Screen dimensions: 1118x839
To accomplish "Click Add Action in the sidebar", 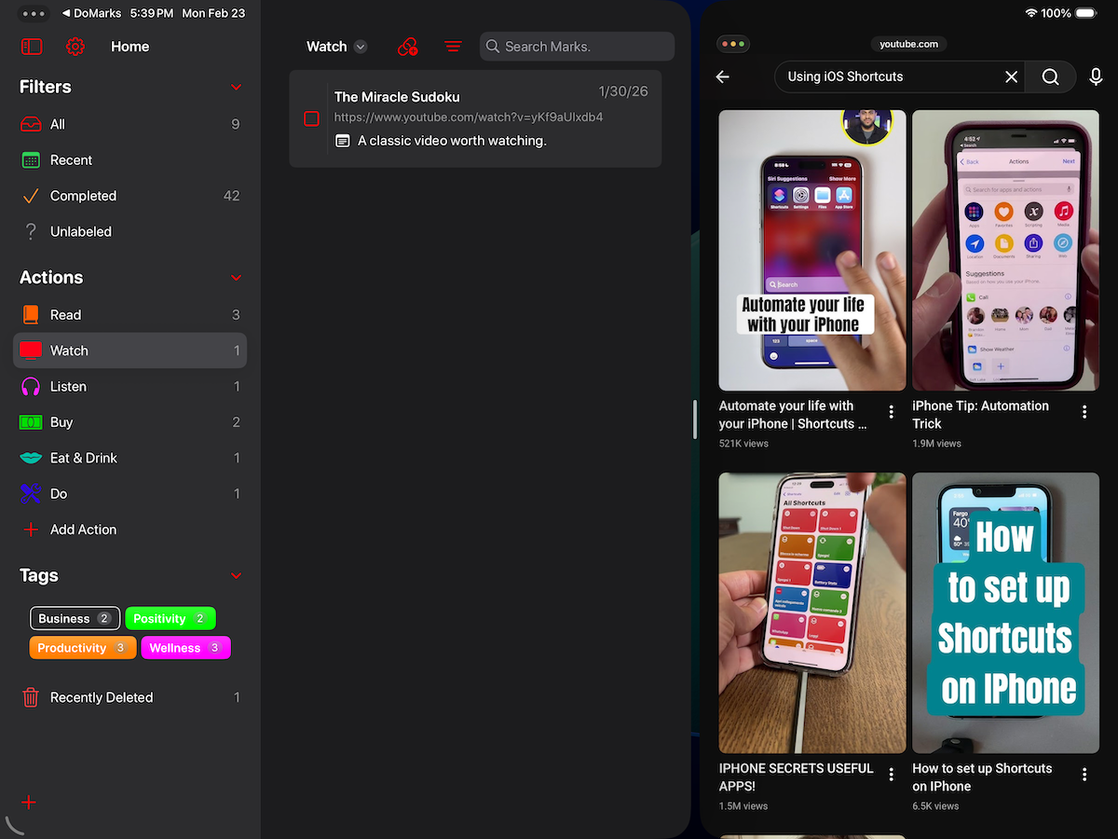I will click(x=83, y=530).
